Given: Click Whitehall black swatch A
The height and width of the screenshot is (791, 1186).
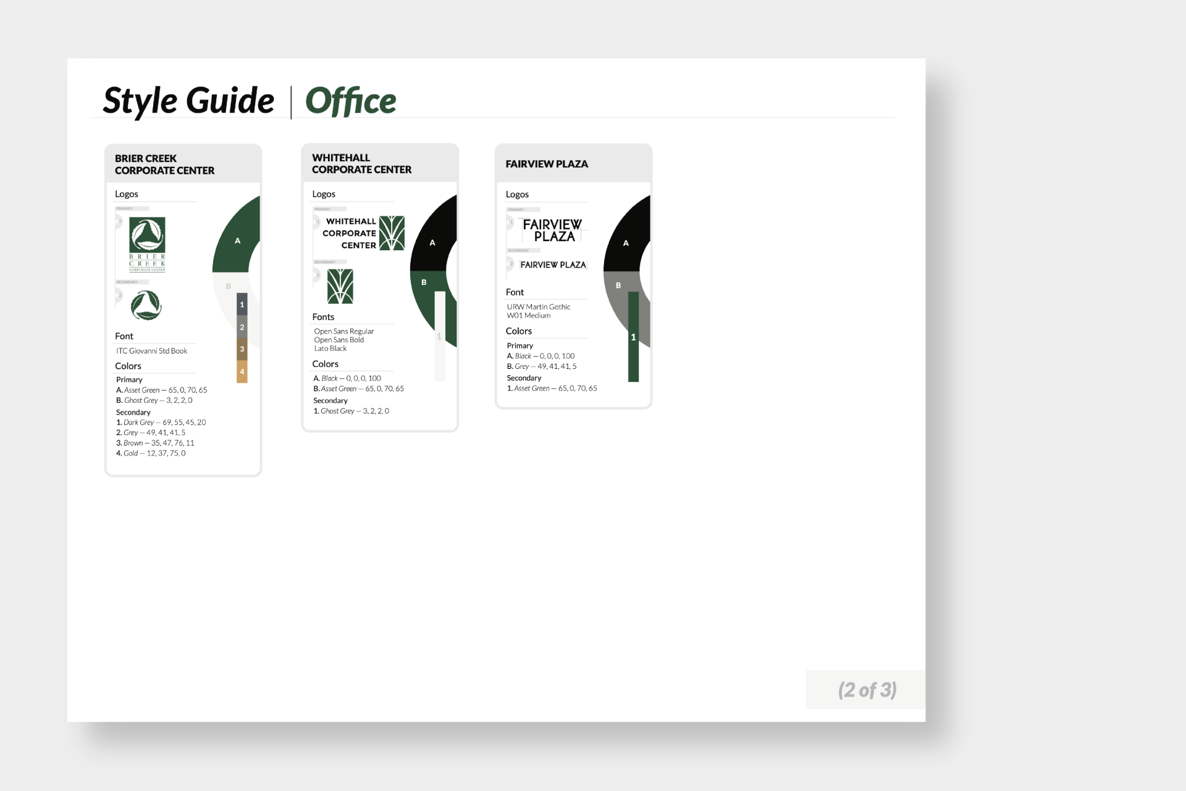Looking at the screenshot, I should [x=432, y=242].
